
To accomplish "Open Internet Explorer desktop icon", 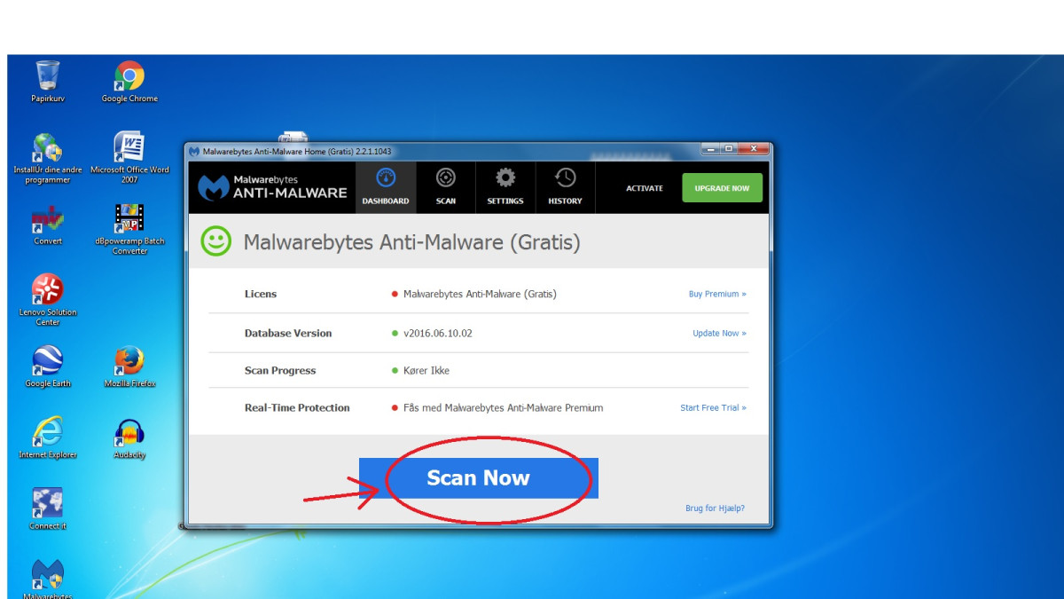I will pos(48,437).
